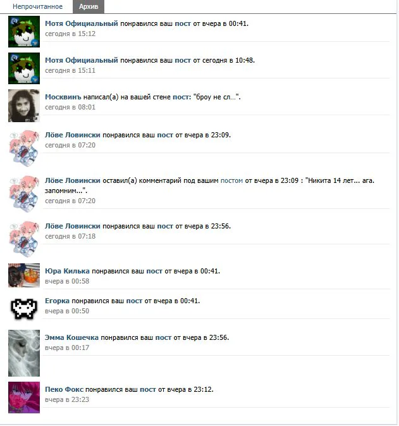Image resolution: width=399 pixels, height=426 pixels.
Task: Open Лёве Ловински avatar beside the comment notification
Action: (24, 194)
